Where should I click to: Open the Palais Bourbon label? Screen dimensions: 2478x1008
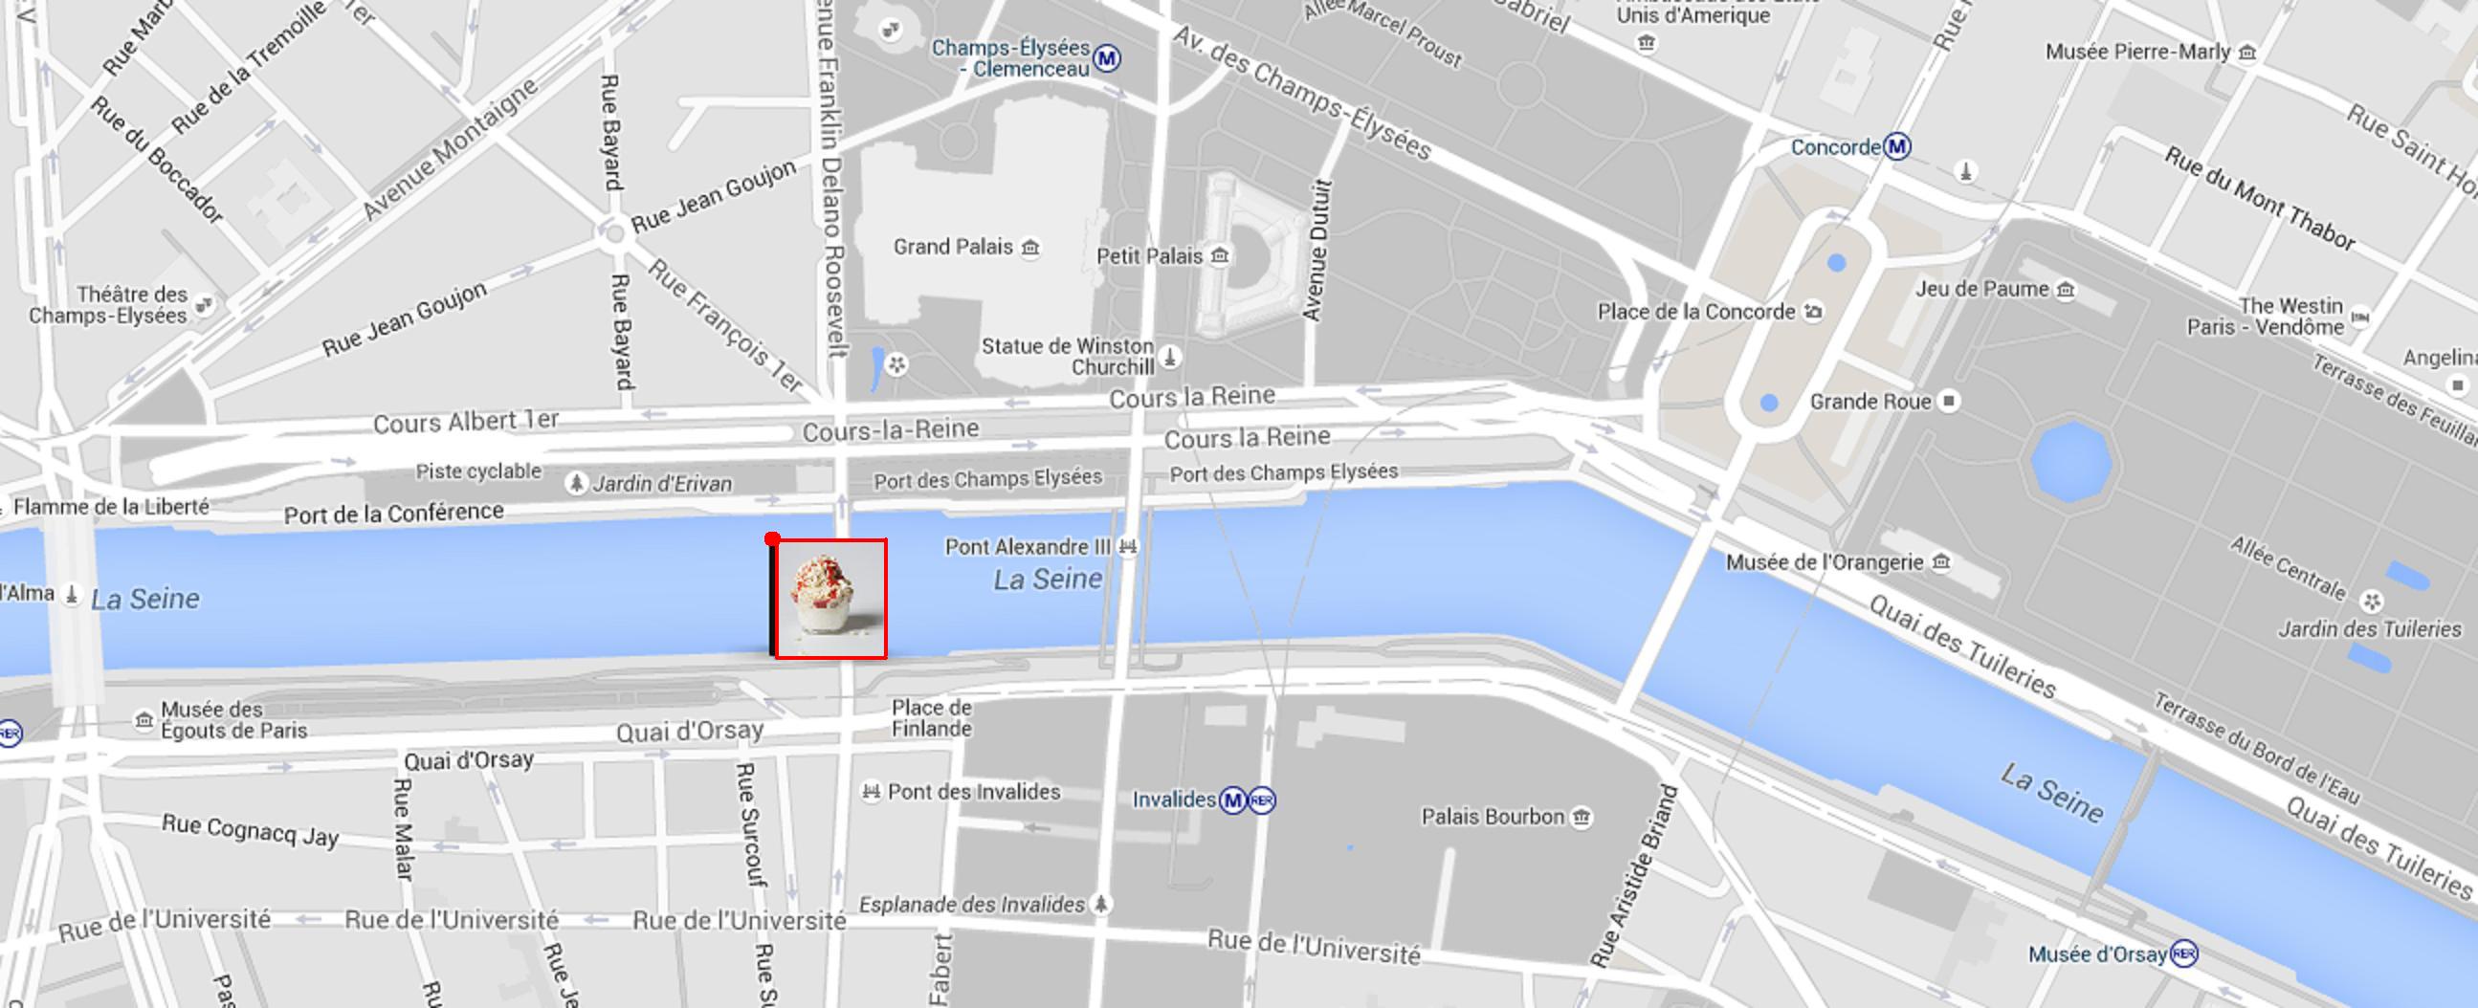pos(1493,817)
